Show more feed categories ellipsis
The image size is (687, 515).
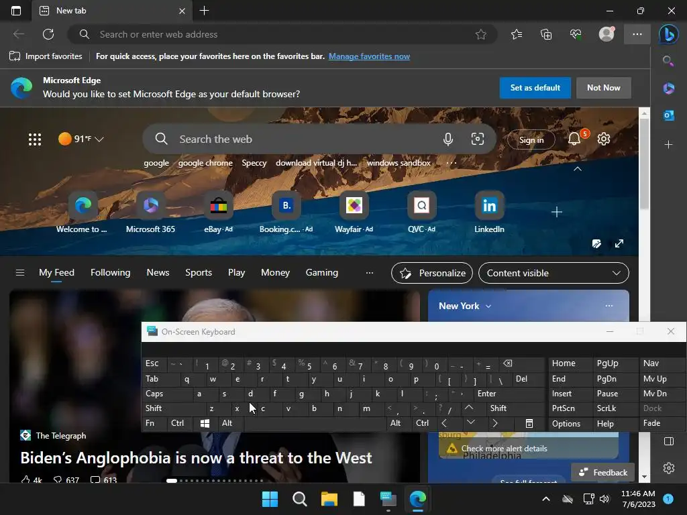coord(370,273)
